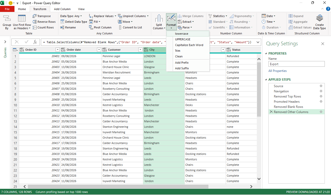Open filter dropdown for Customer column
Viewport: 331px width, 195px height.
pos(140,50)
